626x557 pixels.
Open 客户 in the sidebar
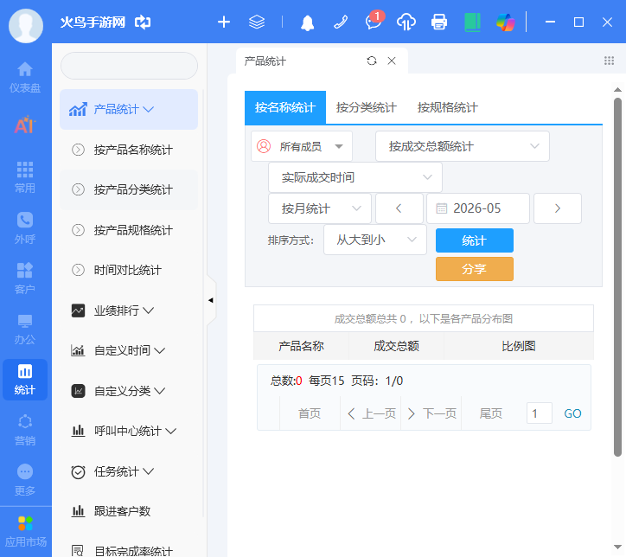click(25, 278)
